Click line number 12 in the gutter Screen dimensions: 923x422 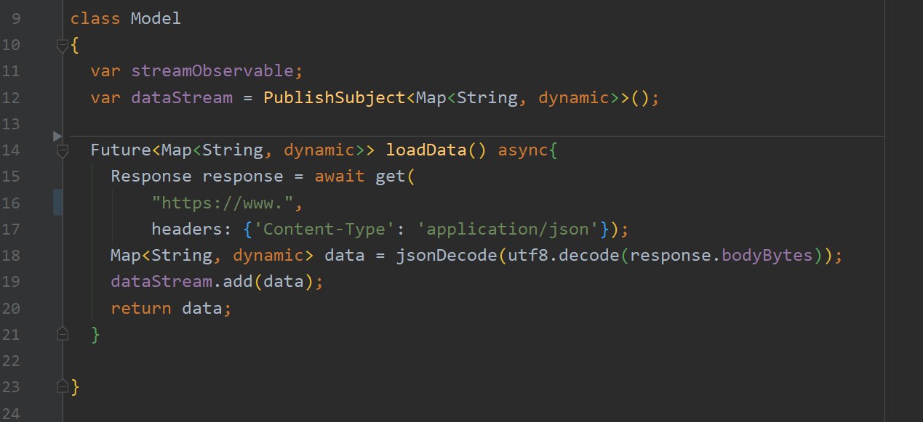coord(11,97)
